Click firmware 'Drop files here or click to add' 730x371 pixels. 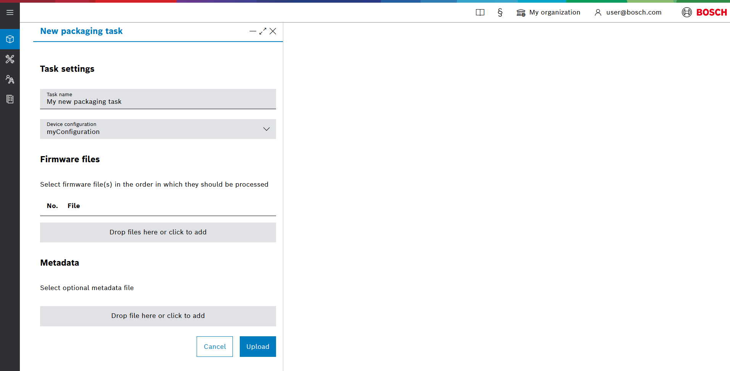point(158,232)
